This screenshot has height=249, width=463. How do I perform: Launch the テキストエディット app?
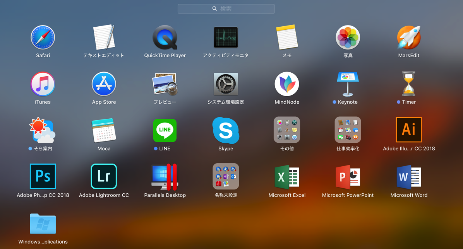pyautogui.click(x=104, y=38)
